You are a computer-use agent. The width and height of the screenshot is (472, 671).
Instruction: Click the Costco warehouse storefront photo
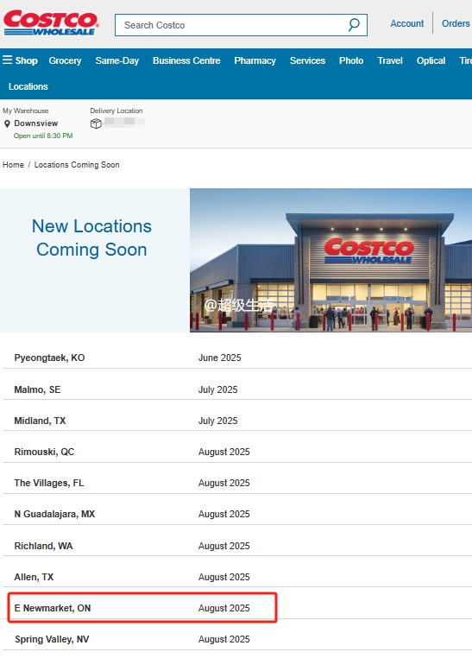coord(330,260)
